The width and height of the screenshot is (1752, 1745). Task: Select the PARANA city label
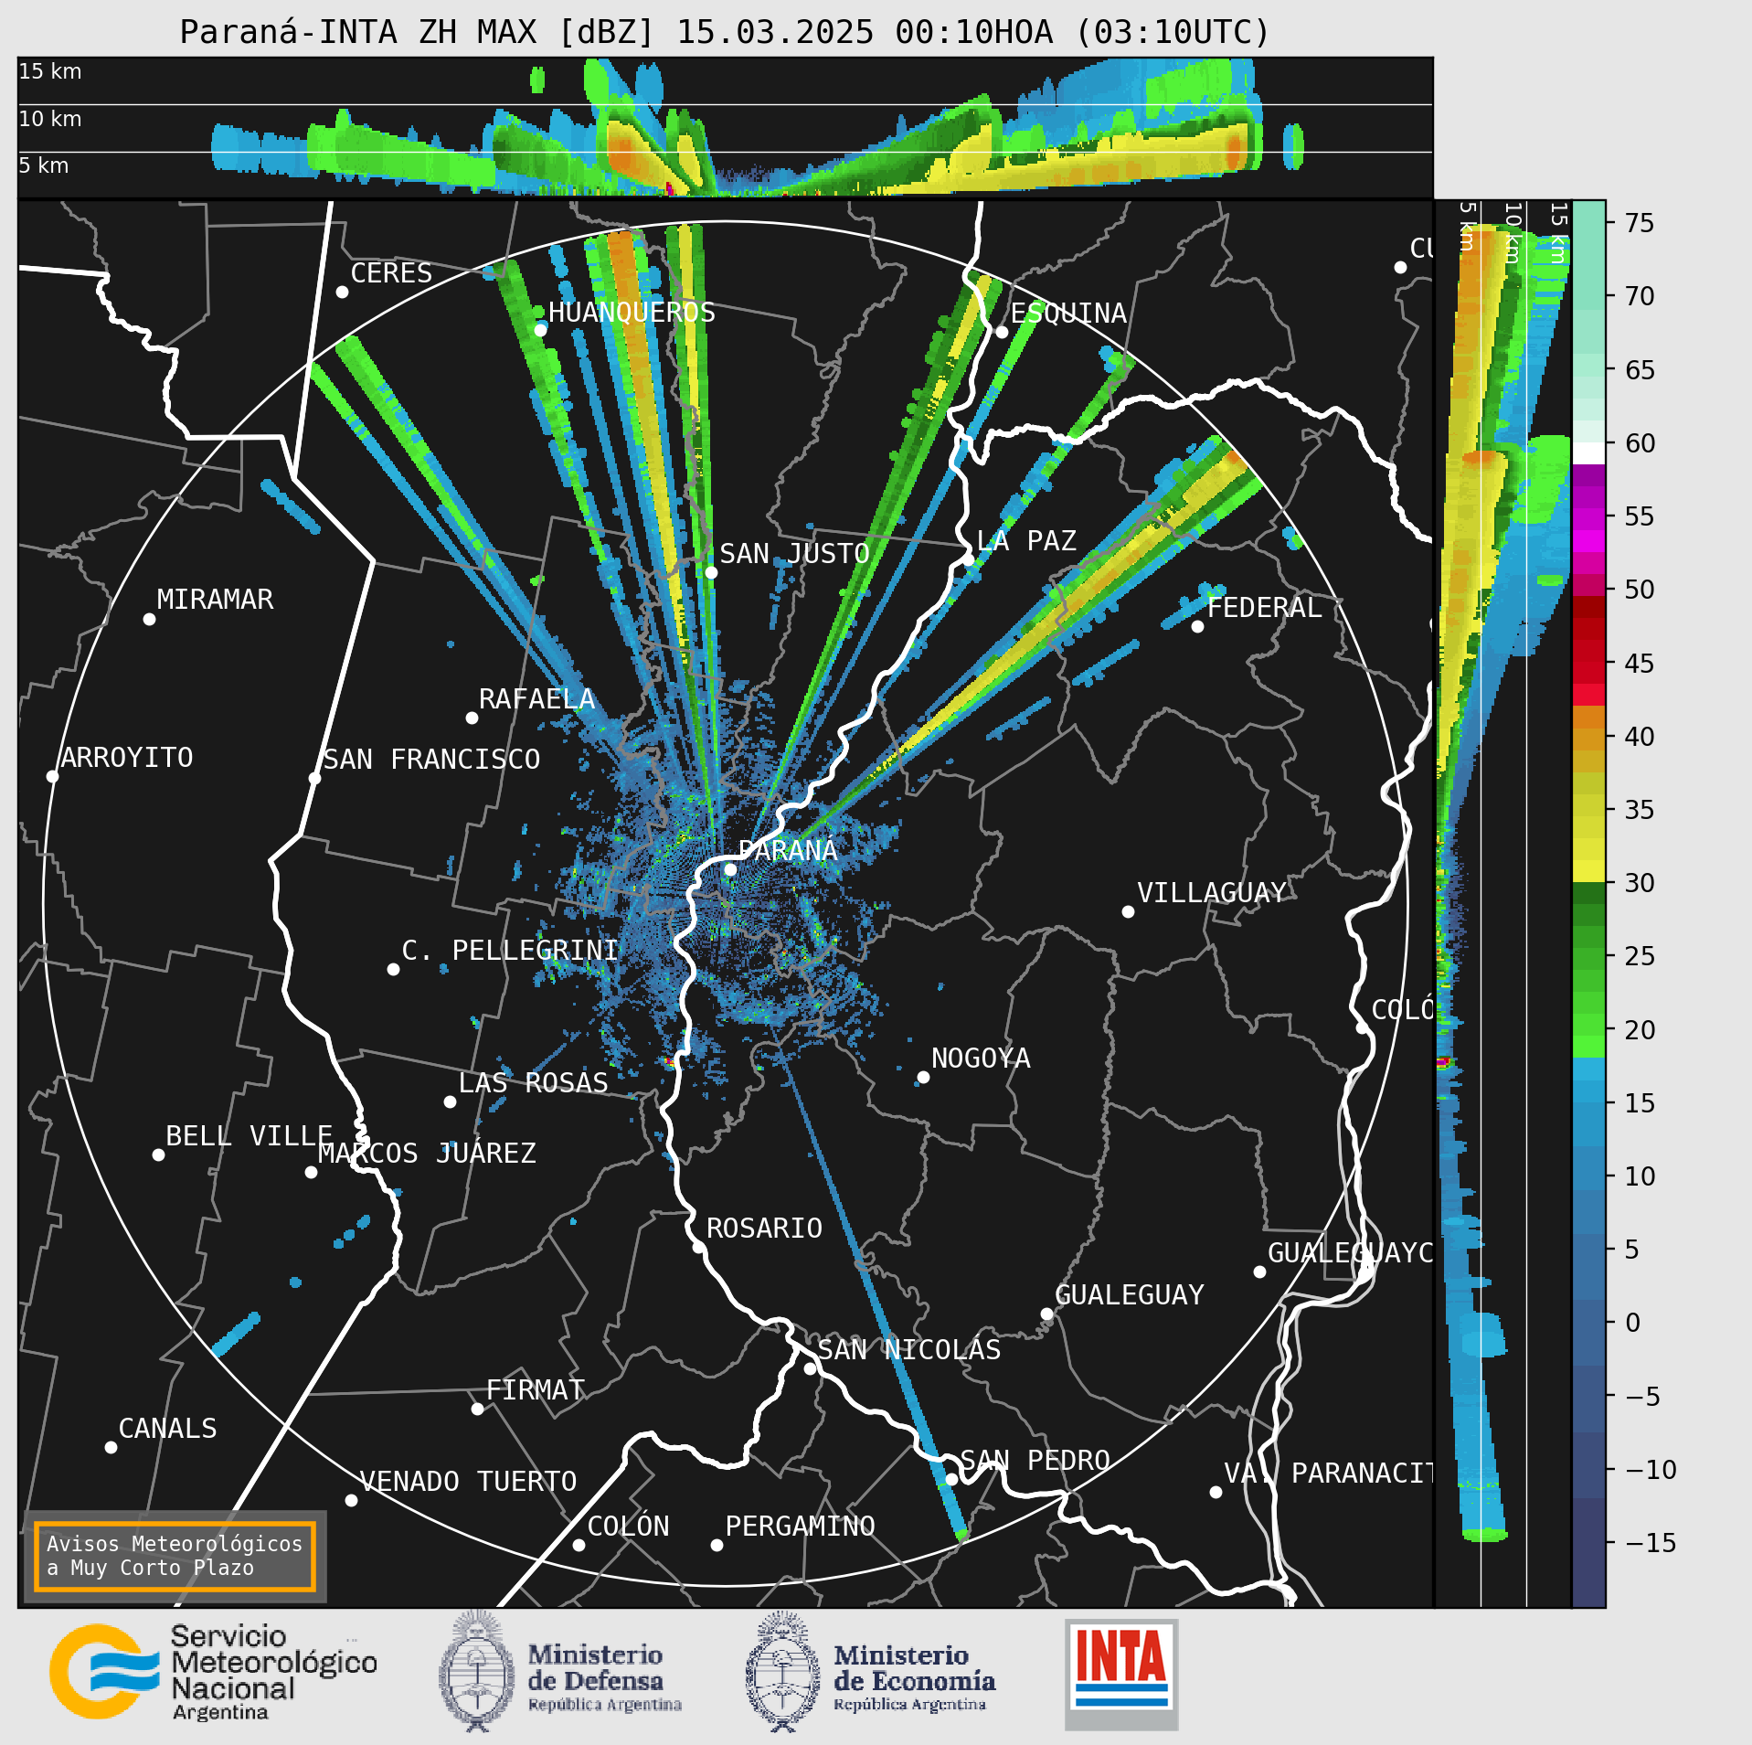point(788,850)
